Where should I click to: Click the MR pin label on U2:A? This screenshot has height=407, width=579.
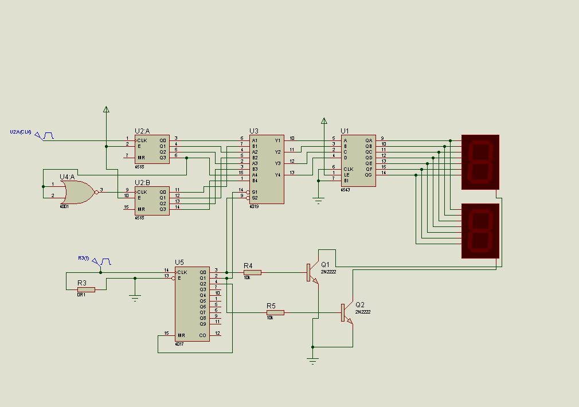[141, 158]
